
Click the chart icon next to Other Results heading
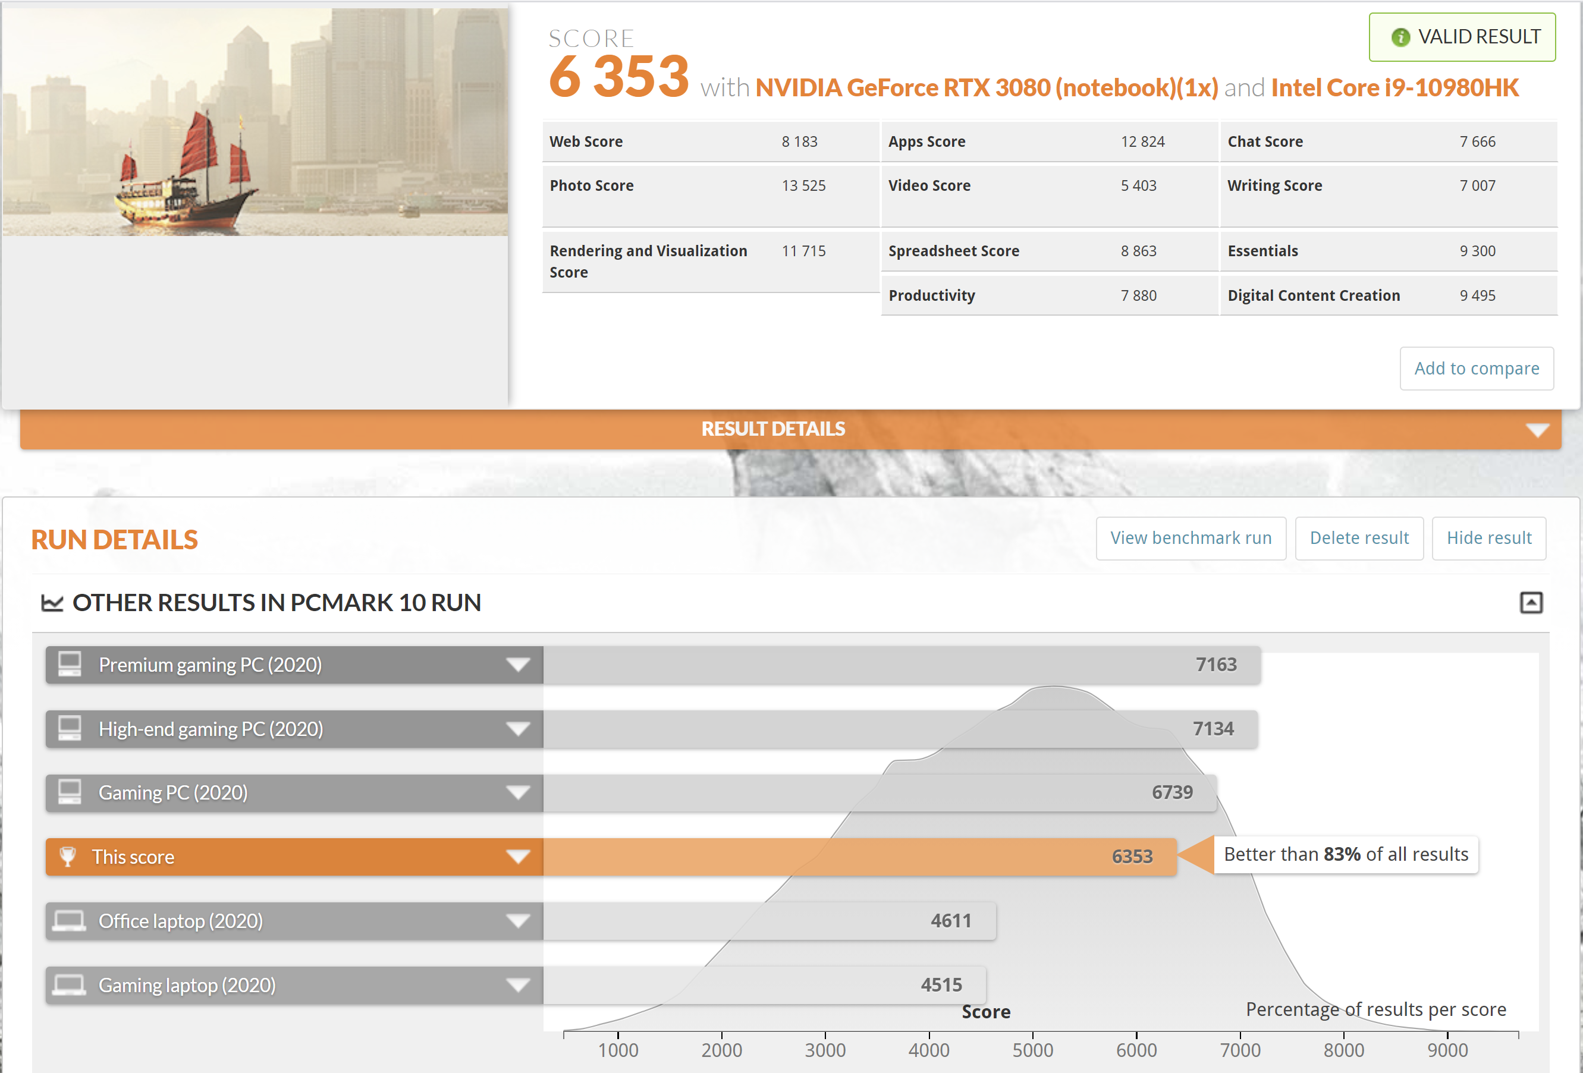(x=52, y=603)
